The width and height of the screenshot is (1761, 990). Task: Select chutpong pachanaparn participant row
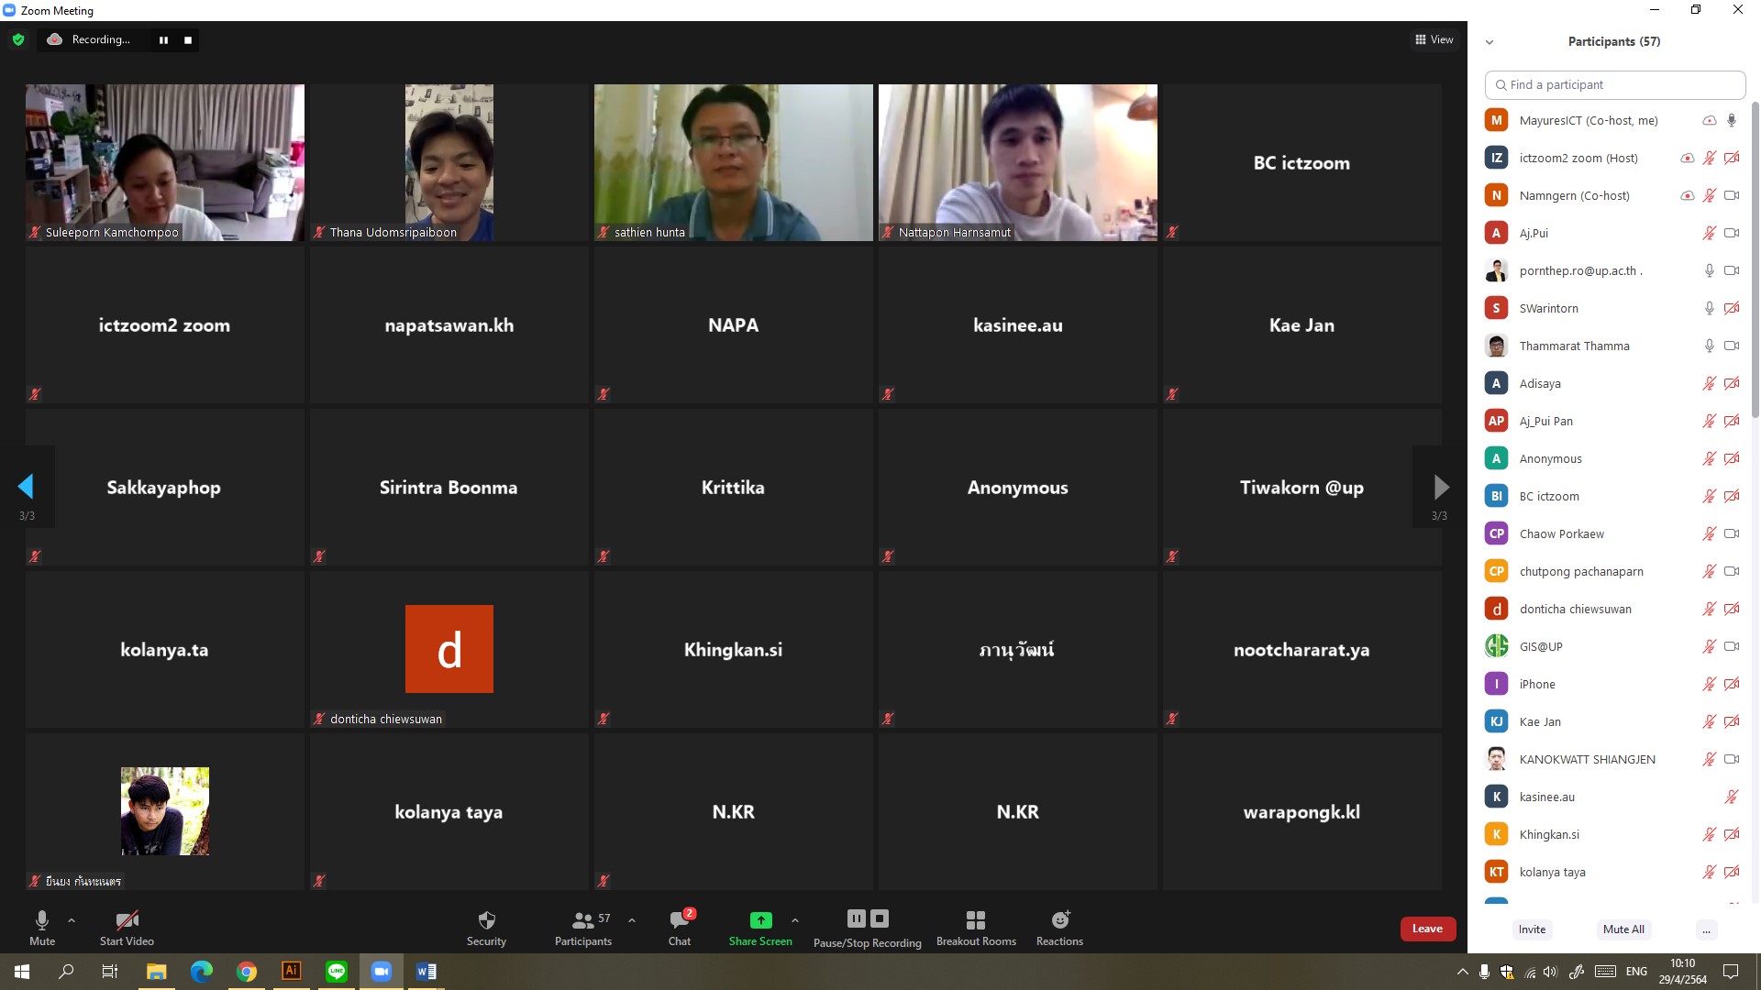pyautogui.click(x=1612, y=571)
